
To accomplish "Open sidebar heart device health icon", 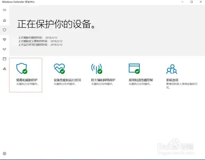I will pyautogui.click(x=5, y=39).
